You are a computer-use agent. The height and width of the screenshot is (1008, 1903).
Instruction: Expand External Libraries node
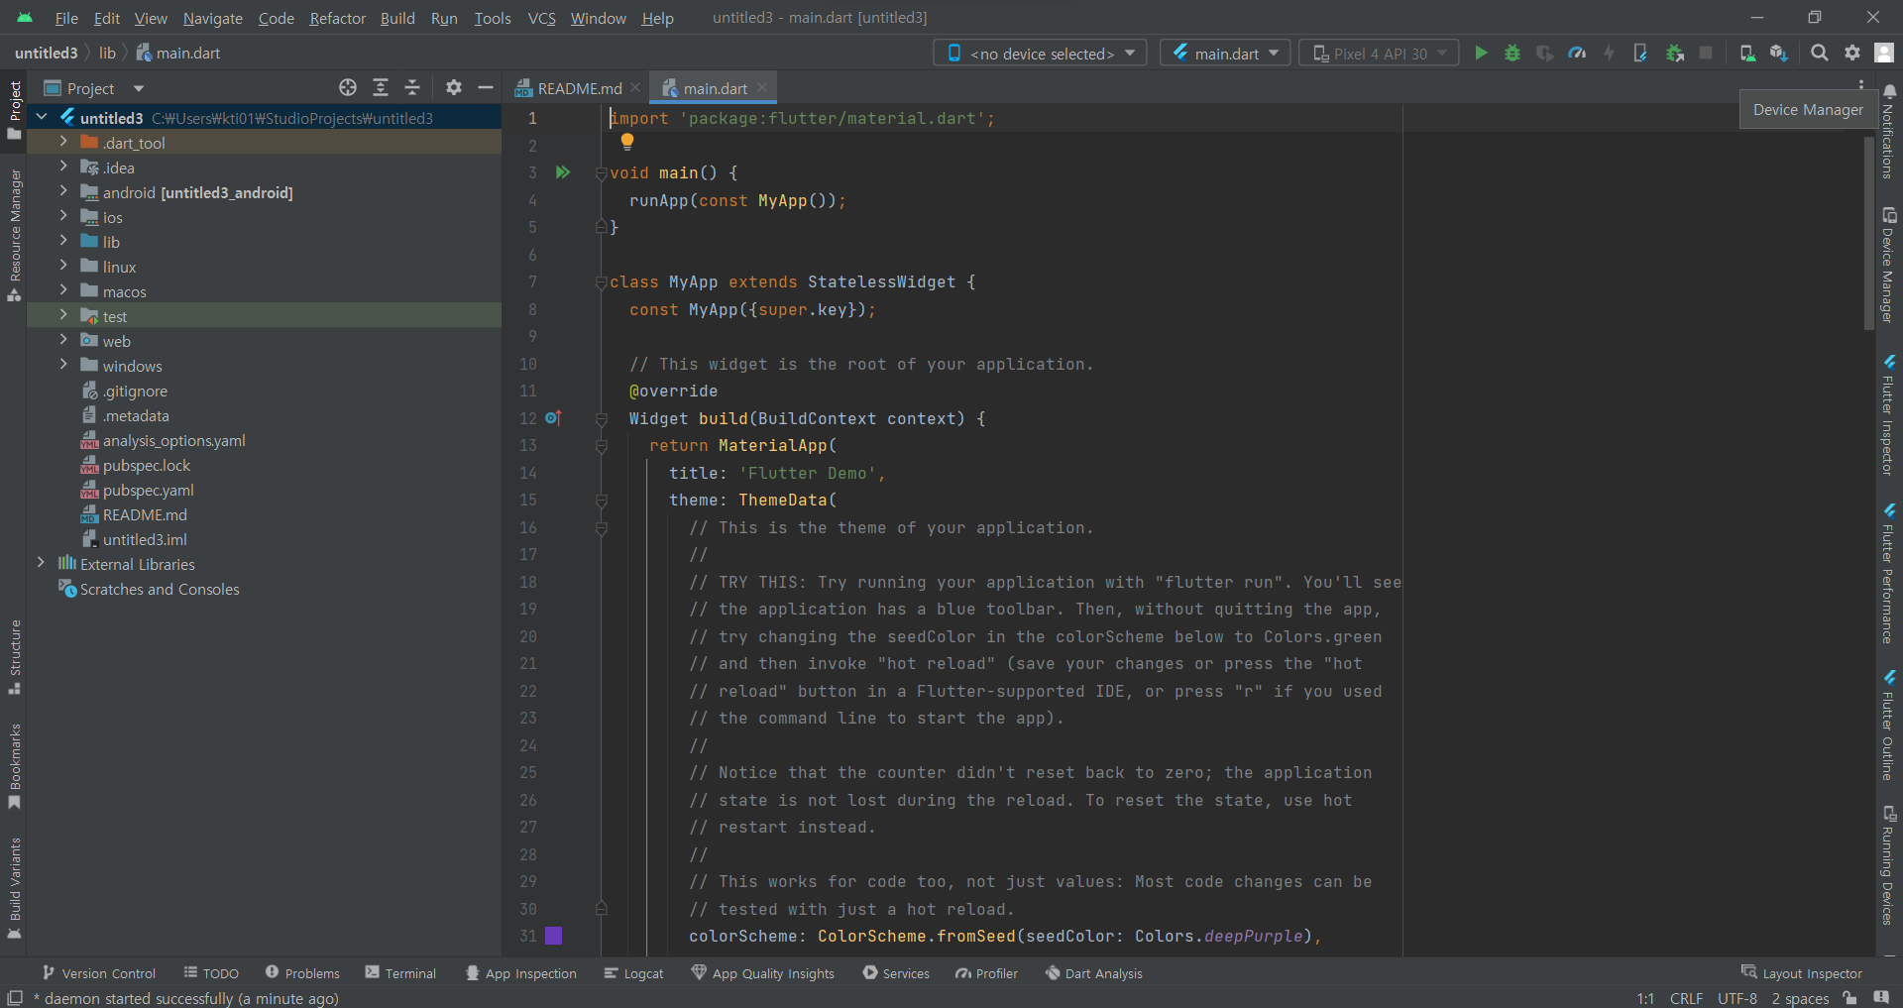click(x=41, y=563)
